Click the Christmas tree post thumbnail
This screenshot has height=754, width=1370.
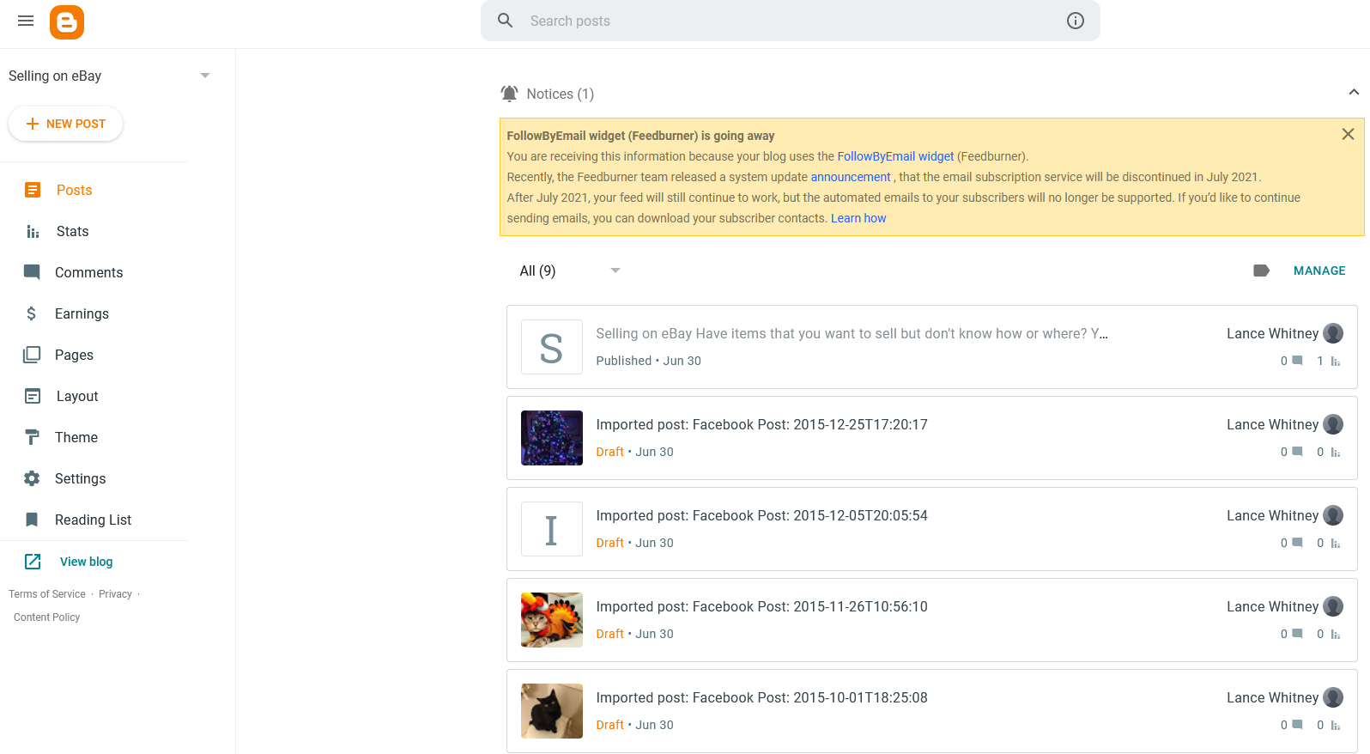click(552, 438)
